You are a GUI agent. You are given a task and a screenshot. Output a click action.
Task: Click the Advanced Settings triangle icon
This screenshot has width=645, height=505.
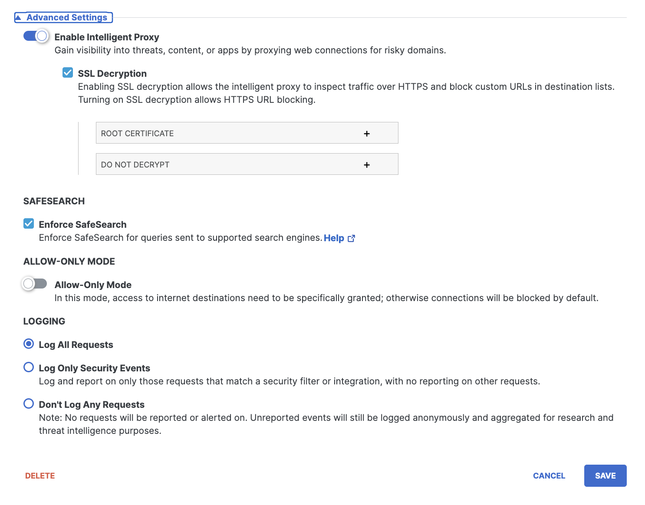tap(18, 18)
